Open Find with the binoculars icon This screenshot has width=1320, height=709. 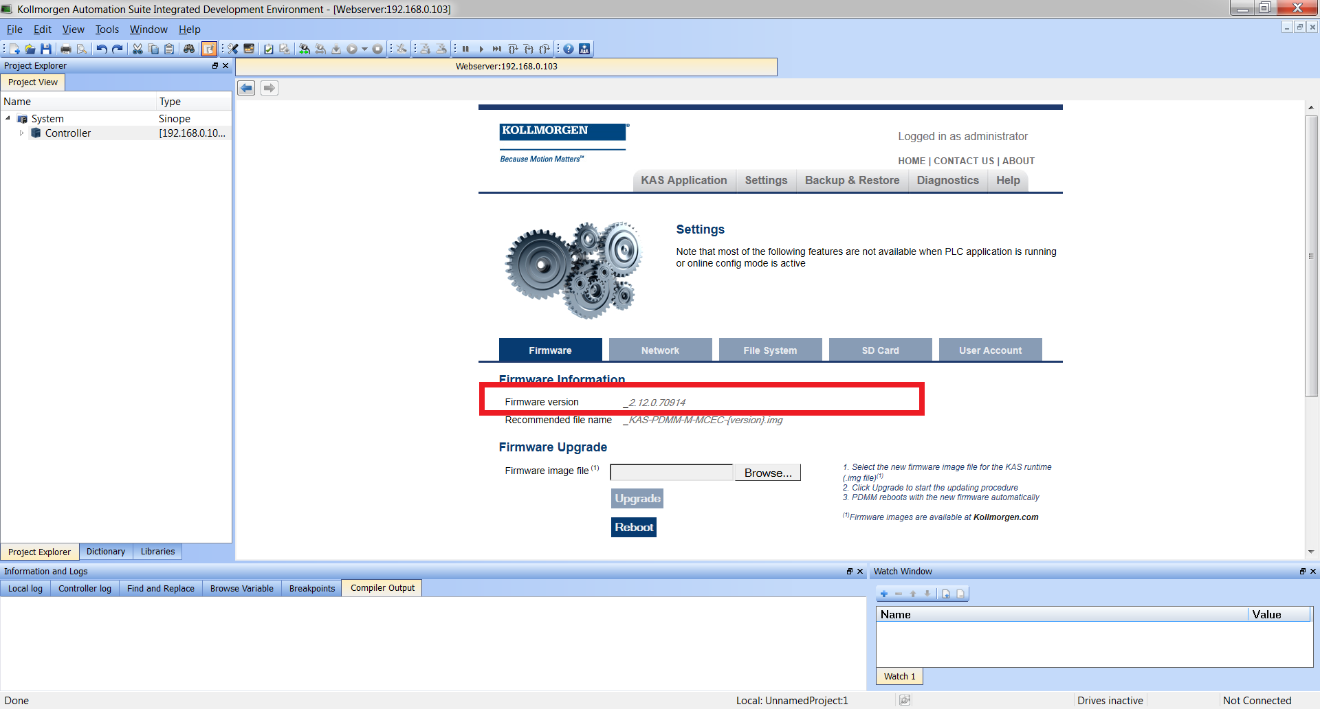[189, 49]
